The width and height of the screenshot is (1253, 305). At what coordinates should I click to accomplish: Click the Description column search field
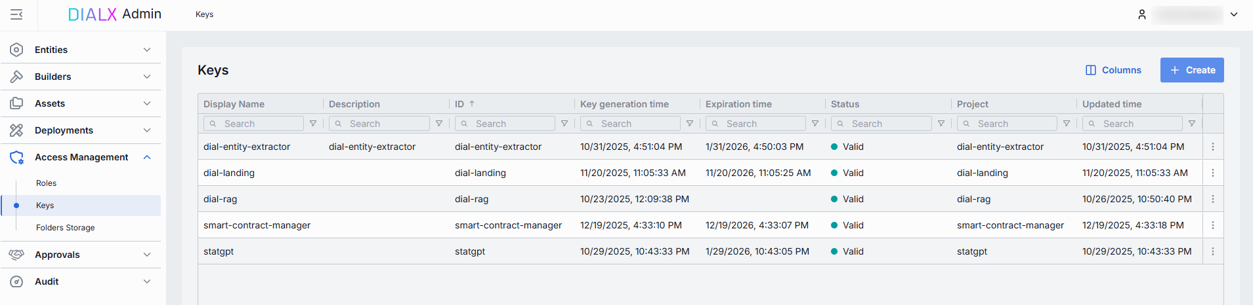(x=380, y=124)
